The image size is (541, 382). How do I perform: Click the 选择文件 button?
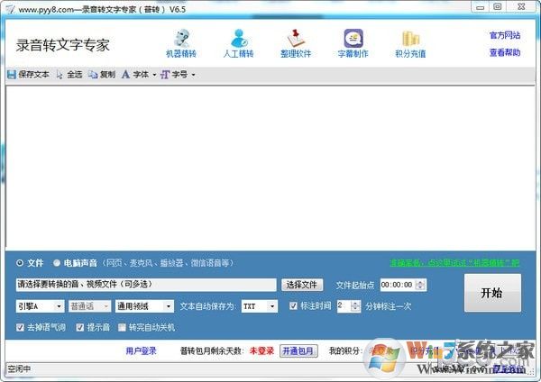(x=302, y=285)
